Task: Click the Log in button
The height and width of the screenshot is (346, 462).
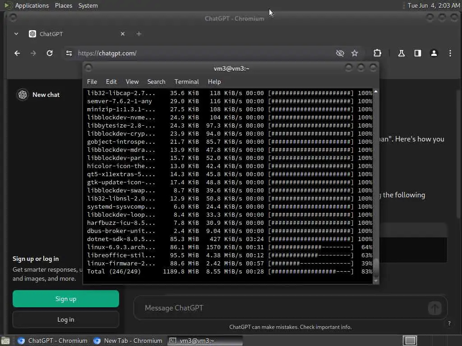Action: coord(66,319)
